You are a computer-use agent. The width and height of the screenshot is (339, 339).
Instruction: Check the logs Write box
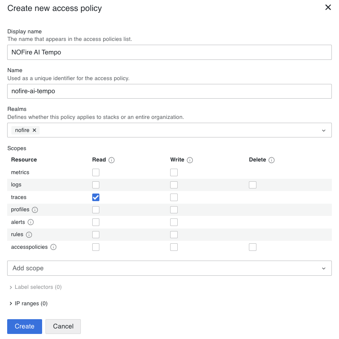[174, 185]
